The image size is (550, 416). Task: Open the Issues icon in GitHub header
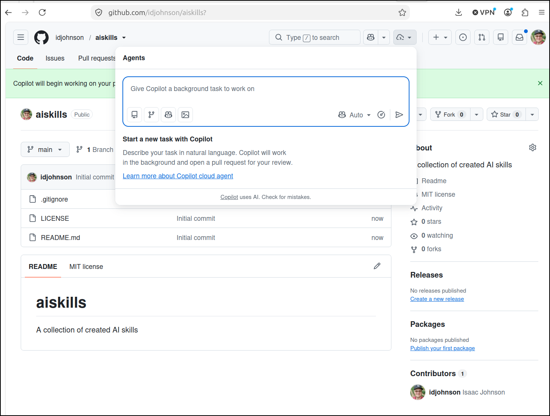tap(463, 37)
